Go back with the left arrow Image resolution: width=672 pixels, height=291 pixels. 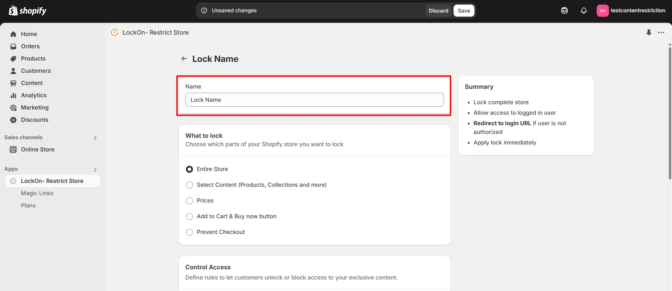(184, 59)
